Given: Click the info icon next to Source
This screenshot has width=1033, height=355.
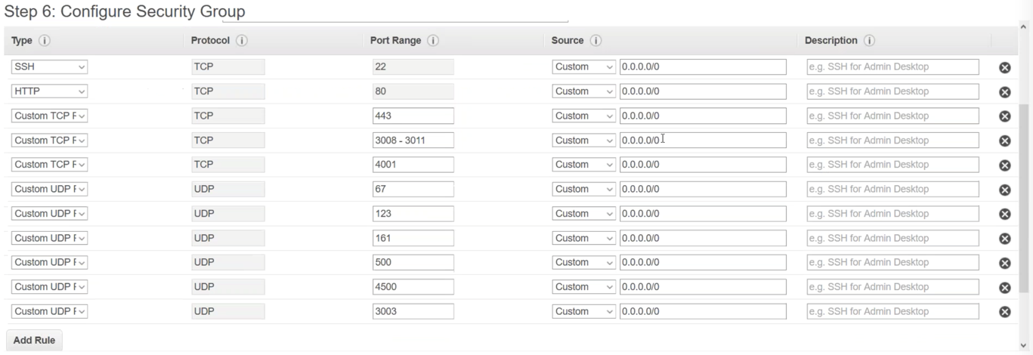Looking at the screenshot, I should (x=595, y=41).
